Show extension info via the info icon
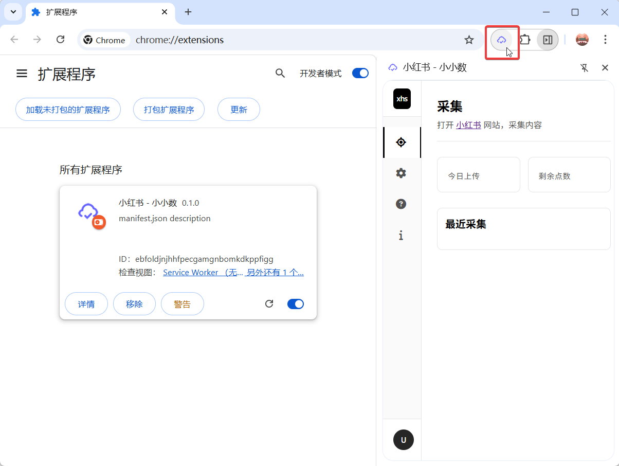Image resolution: width=619 pixels, height=466 pixels. pos(401,236)
